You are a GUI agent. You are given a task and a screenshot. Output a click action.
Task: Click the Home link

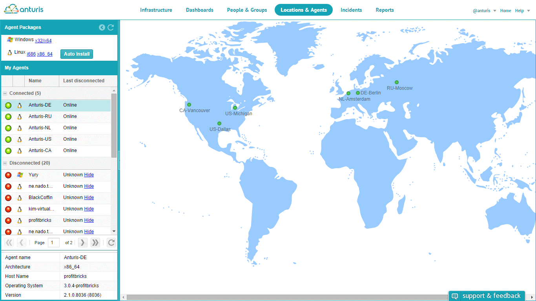click(505, 11)
